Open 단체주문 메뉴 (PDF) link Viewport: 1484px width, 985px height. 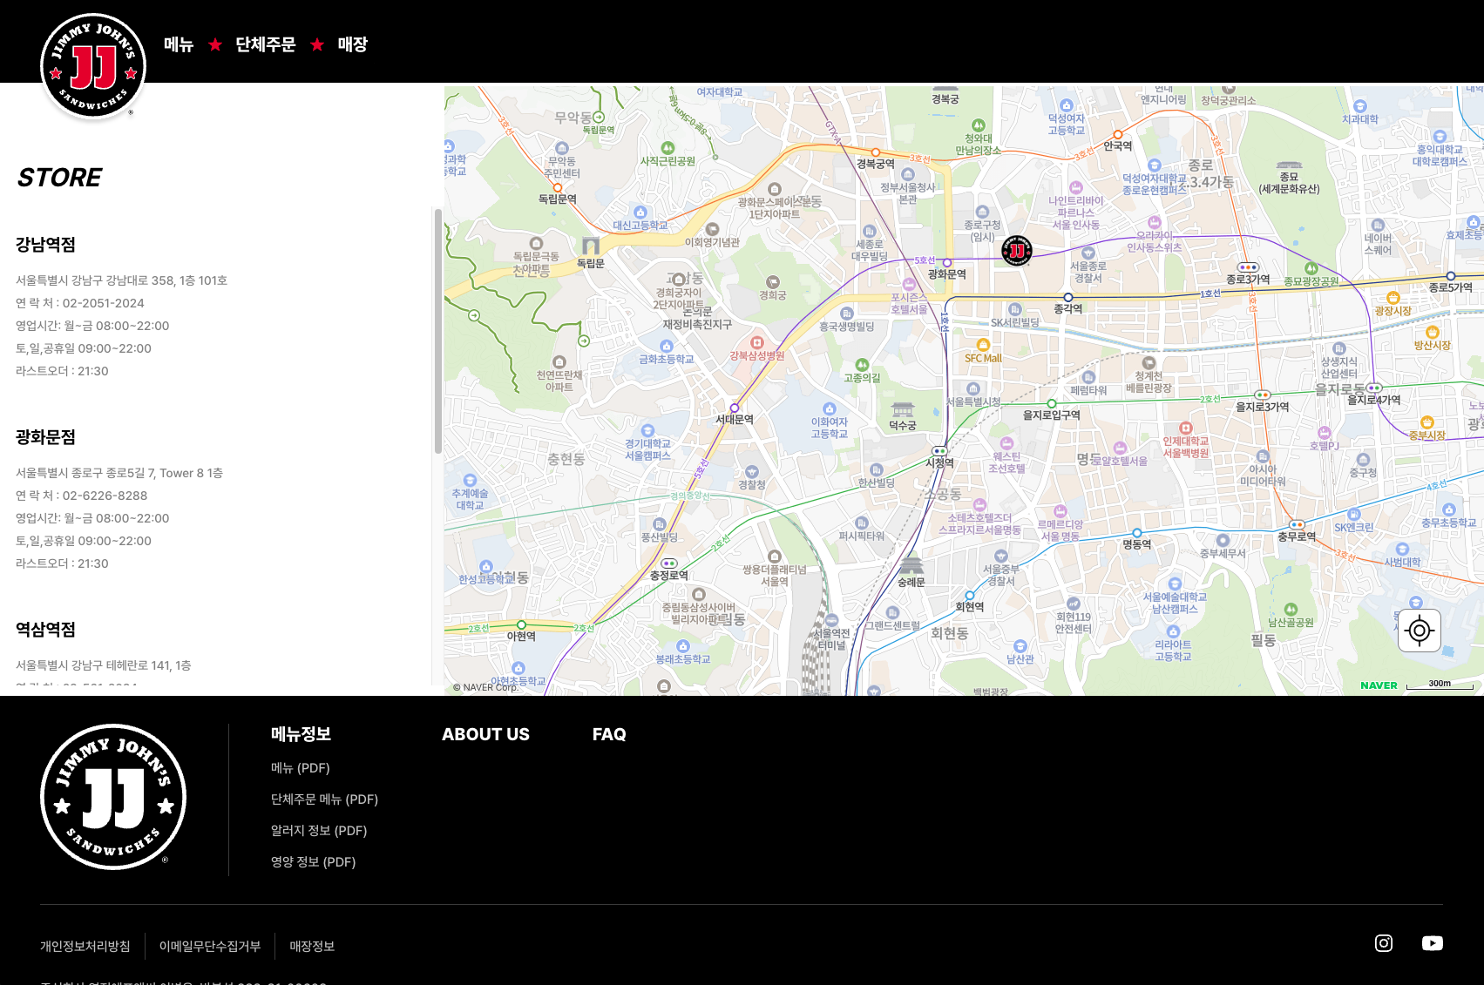point(324,799)
